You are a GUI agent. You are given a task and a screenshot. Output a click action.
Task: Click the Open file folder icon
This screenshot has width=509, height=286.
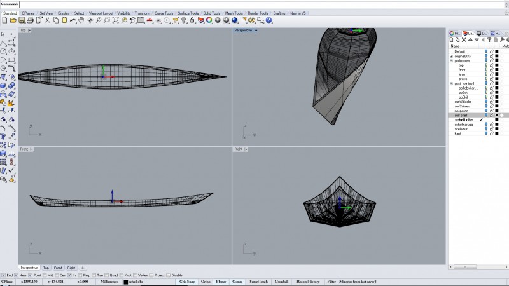click(12, 21)
